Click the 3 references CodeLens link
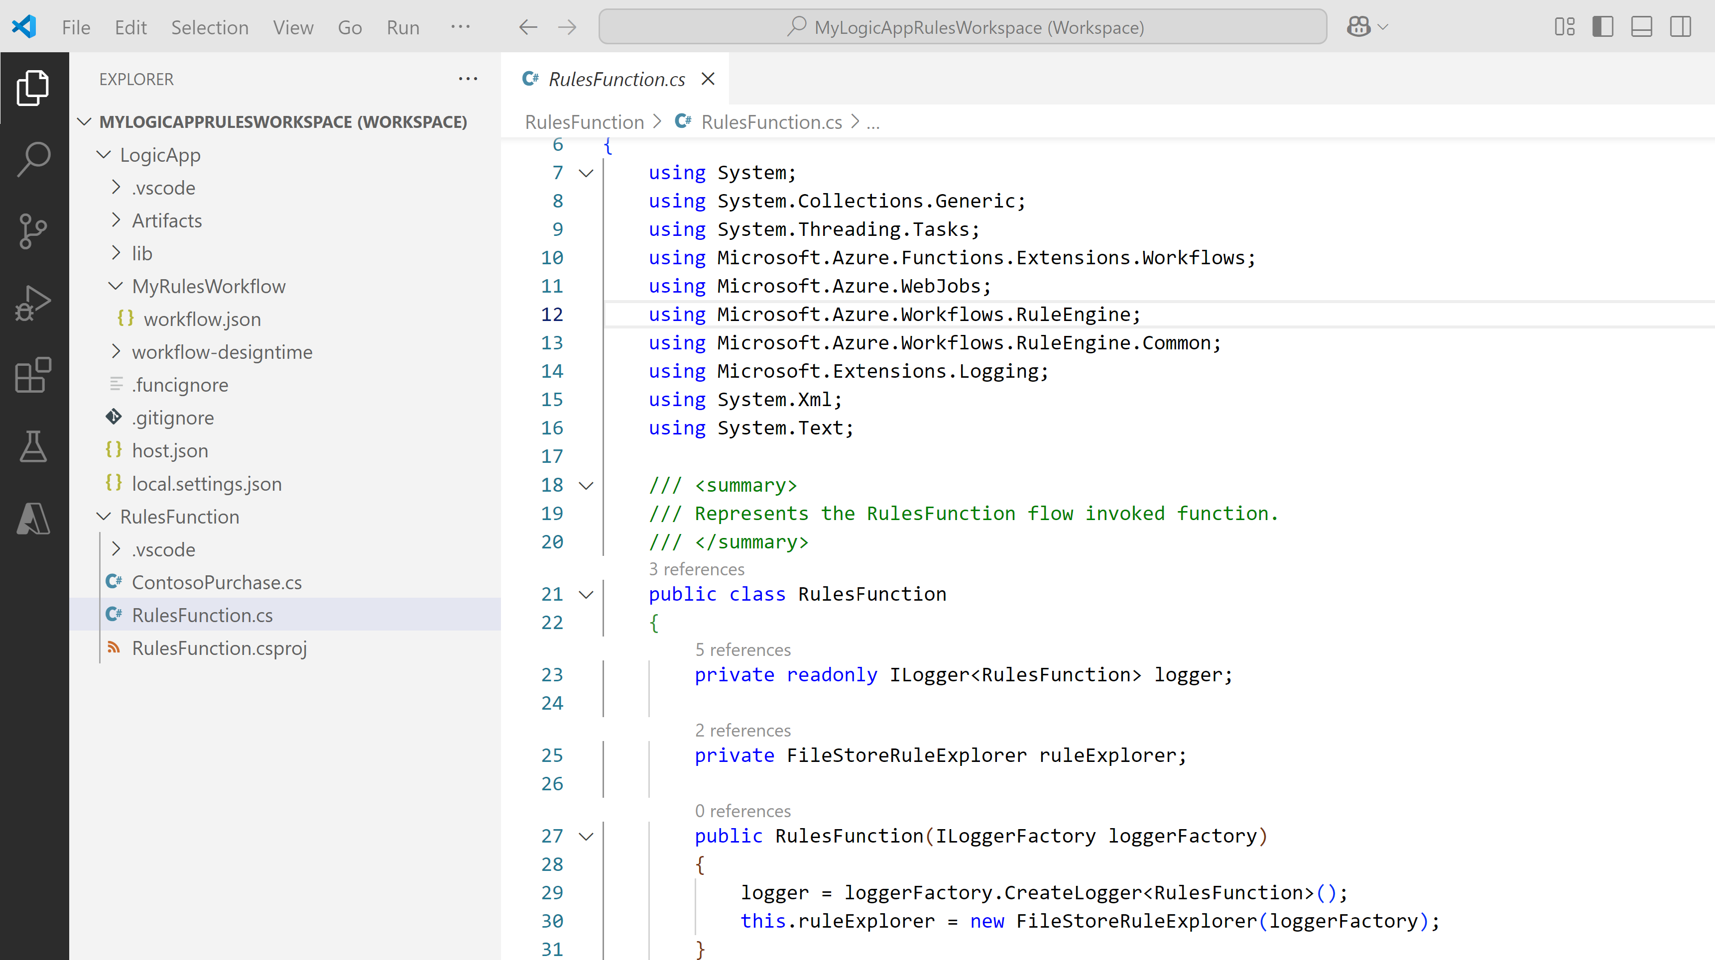 pos(696,569)
